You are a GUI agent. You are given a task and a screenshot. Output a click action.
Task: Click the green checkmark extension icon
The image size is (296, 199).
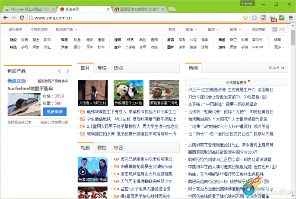click(x=282, y=18)
